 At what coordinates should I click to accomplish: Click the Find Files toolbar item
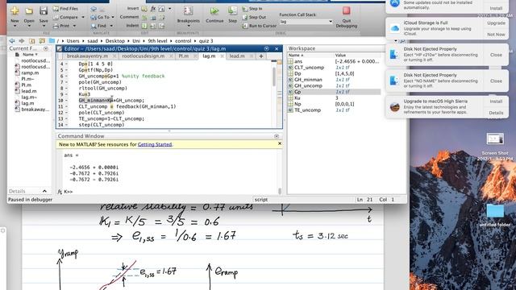tap(65, 9)
